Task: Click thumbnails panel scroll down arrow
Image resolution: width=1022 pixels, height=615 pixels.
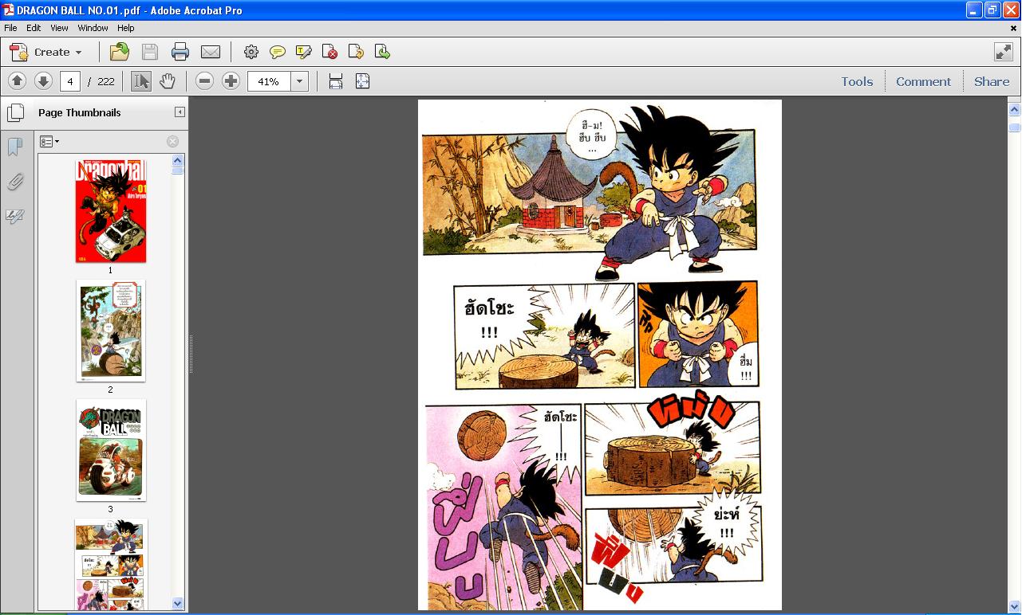Action: point(178,604)
